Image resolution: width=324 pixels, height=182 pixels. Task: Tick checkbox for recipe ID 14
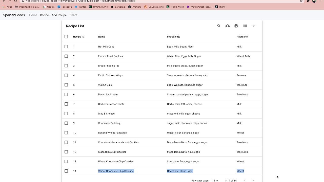[x=66, y=171]
